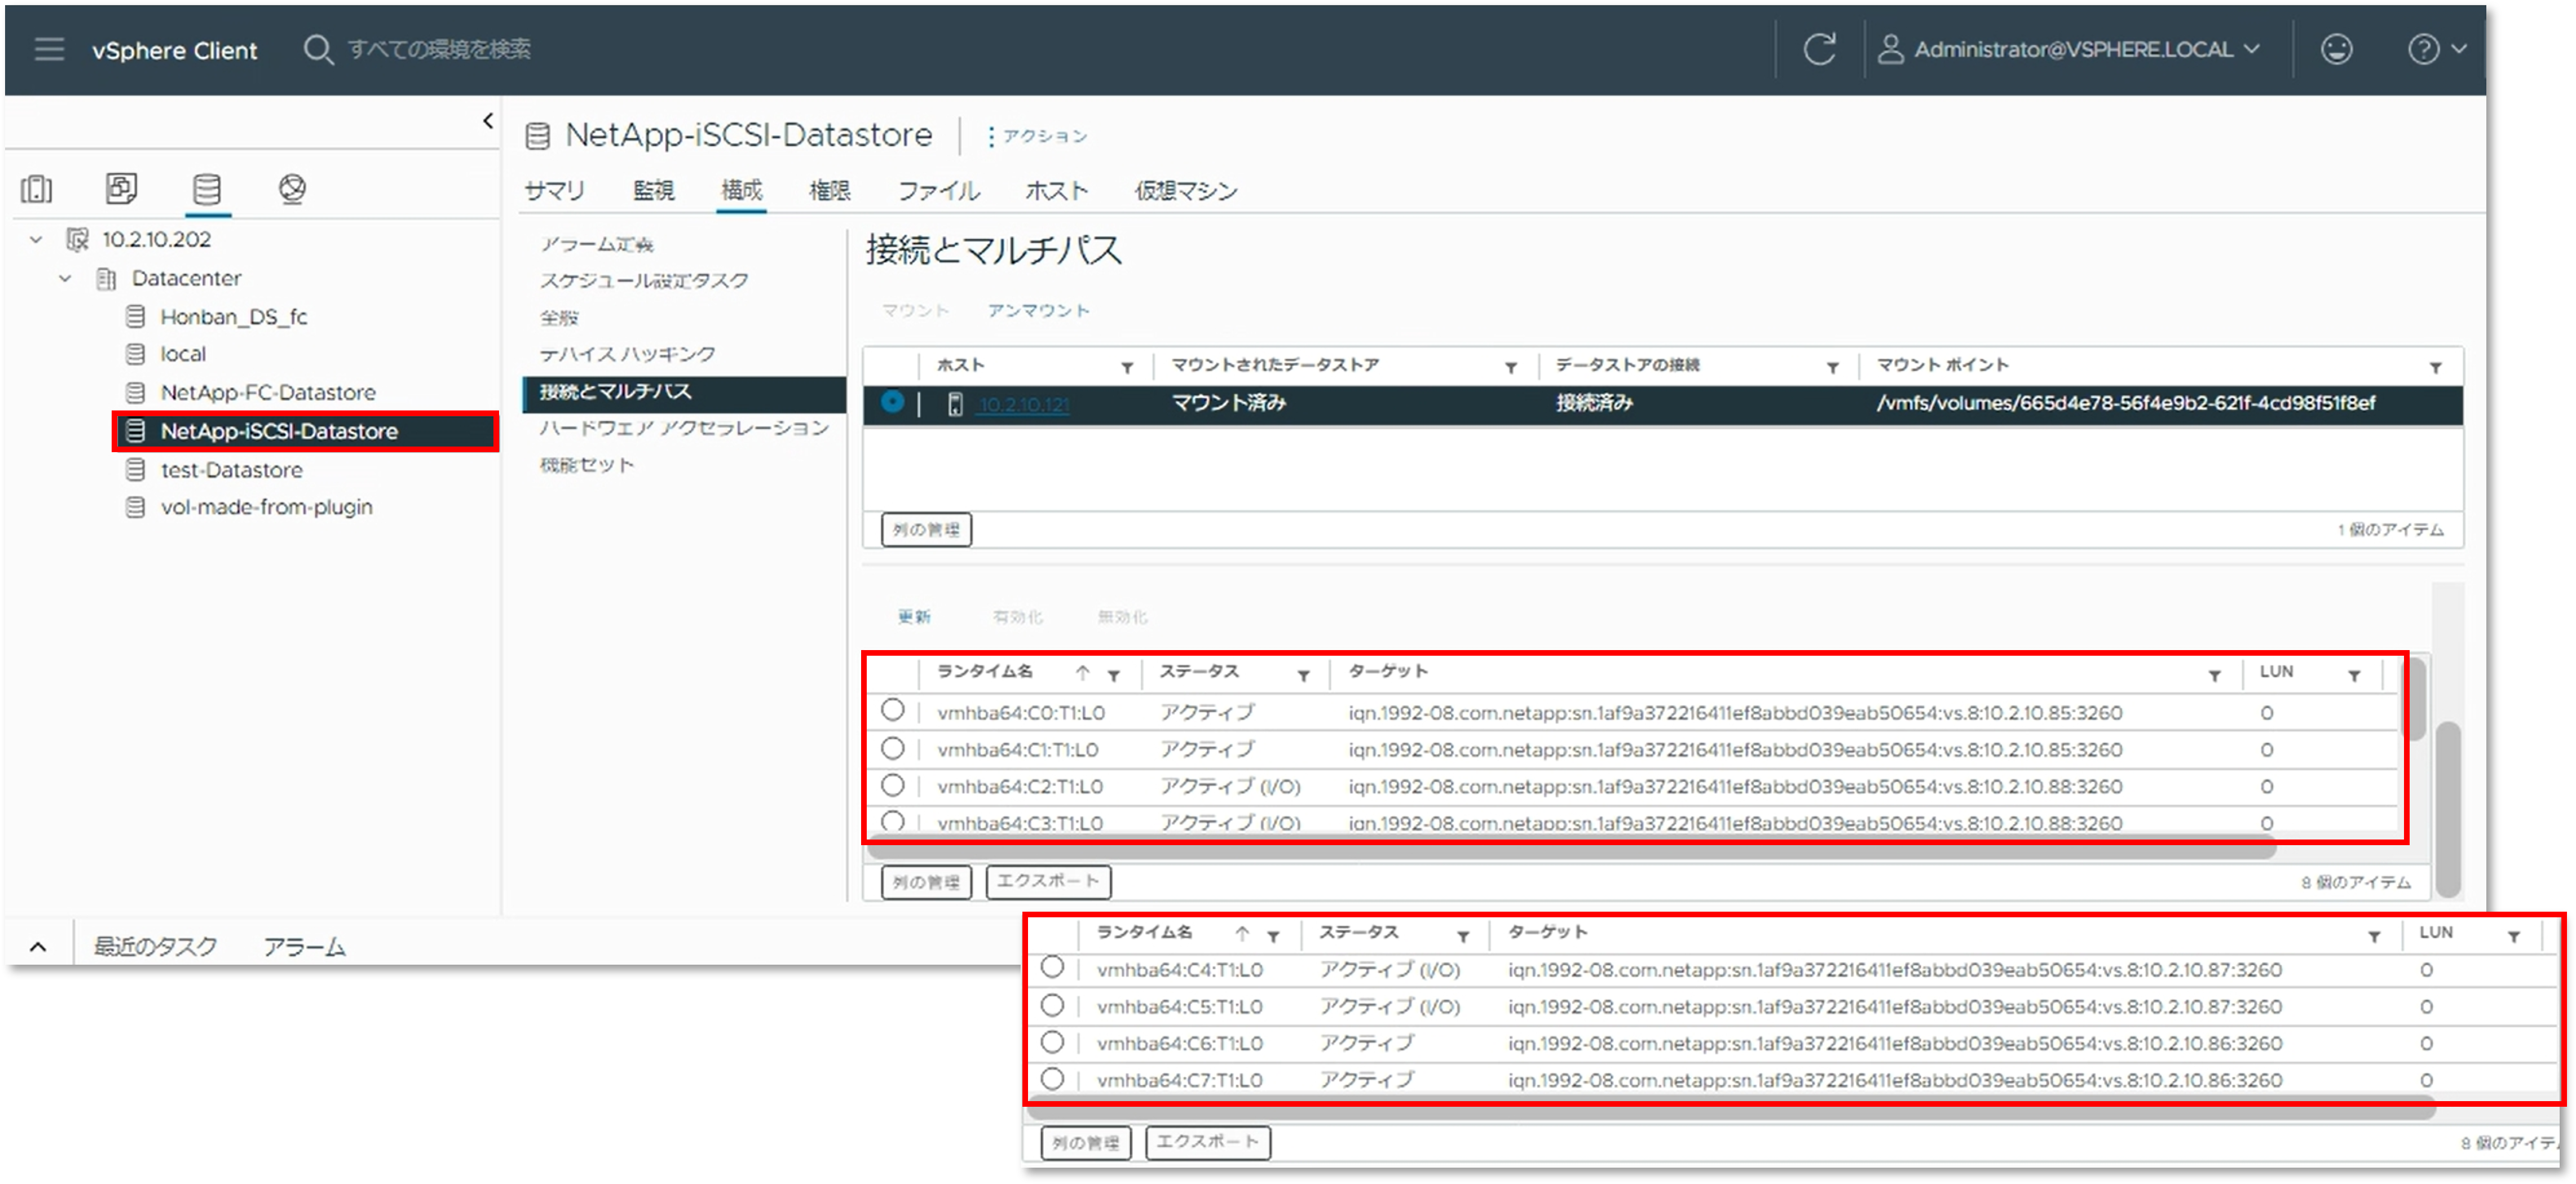Collapse the 10.2.10.202 vCenter tree node
The height and width of the screenshot is (1184, 2576).
tap(36, 240)
